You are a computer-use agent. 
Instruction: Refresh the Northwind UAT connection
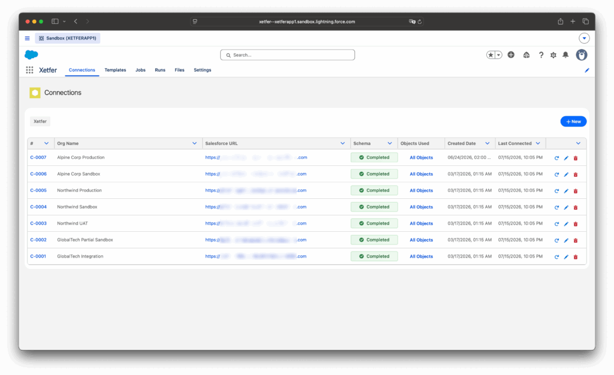556,223
